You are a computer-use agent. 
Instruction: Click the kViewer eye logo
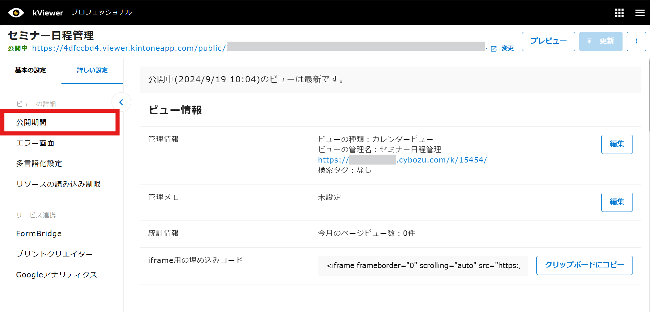(x=16, y=13)
